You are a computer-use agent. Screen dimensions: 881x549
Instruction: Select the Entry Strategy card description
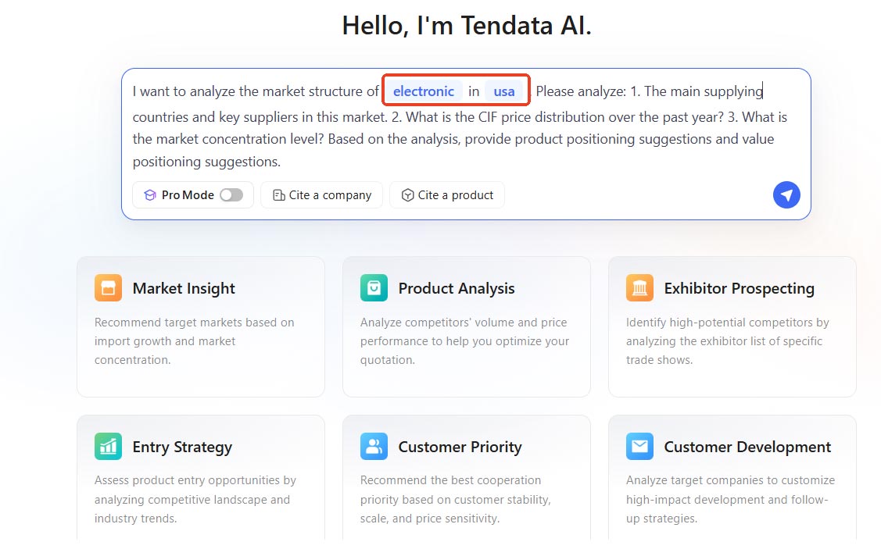pos(195,499)
